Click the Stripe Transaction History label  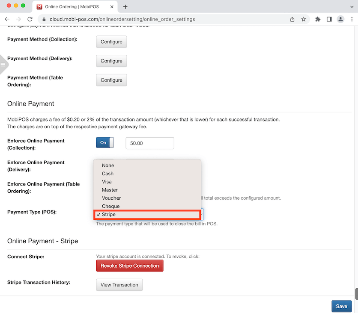coord(39,282)
